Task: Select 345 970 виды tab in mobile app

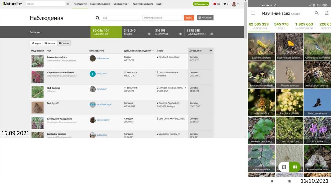Action: (281, 26)
